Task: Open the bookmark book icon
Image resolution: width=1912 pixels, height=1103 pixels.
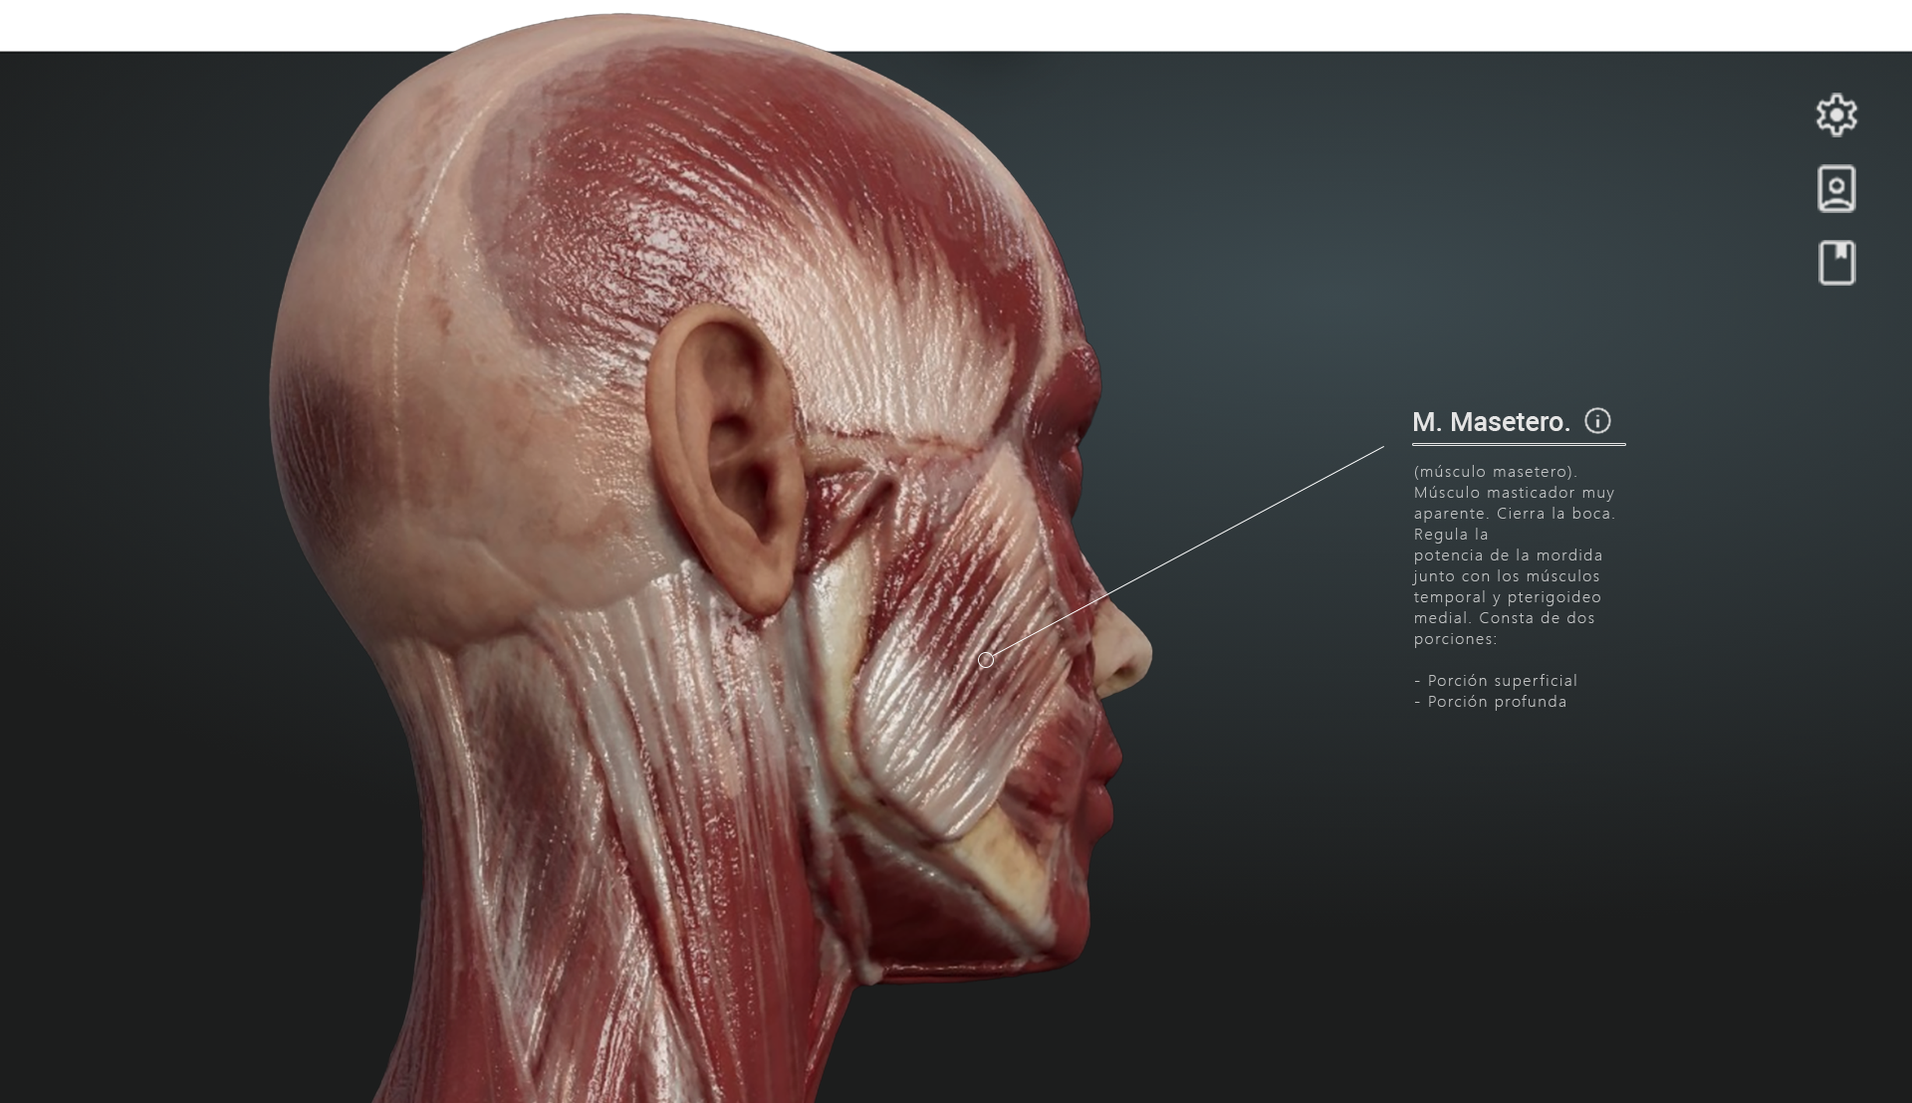Action: click(x=1836, y=264)
